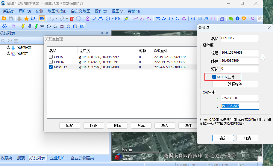Click the red trash delete icon

click(x=72, y=19)
